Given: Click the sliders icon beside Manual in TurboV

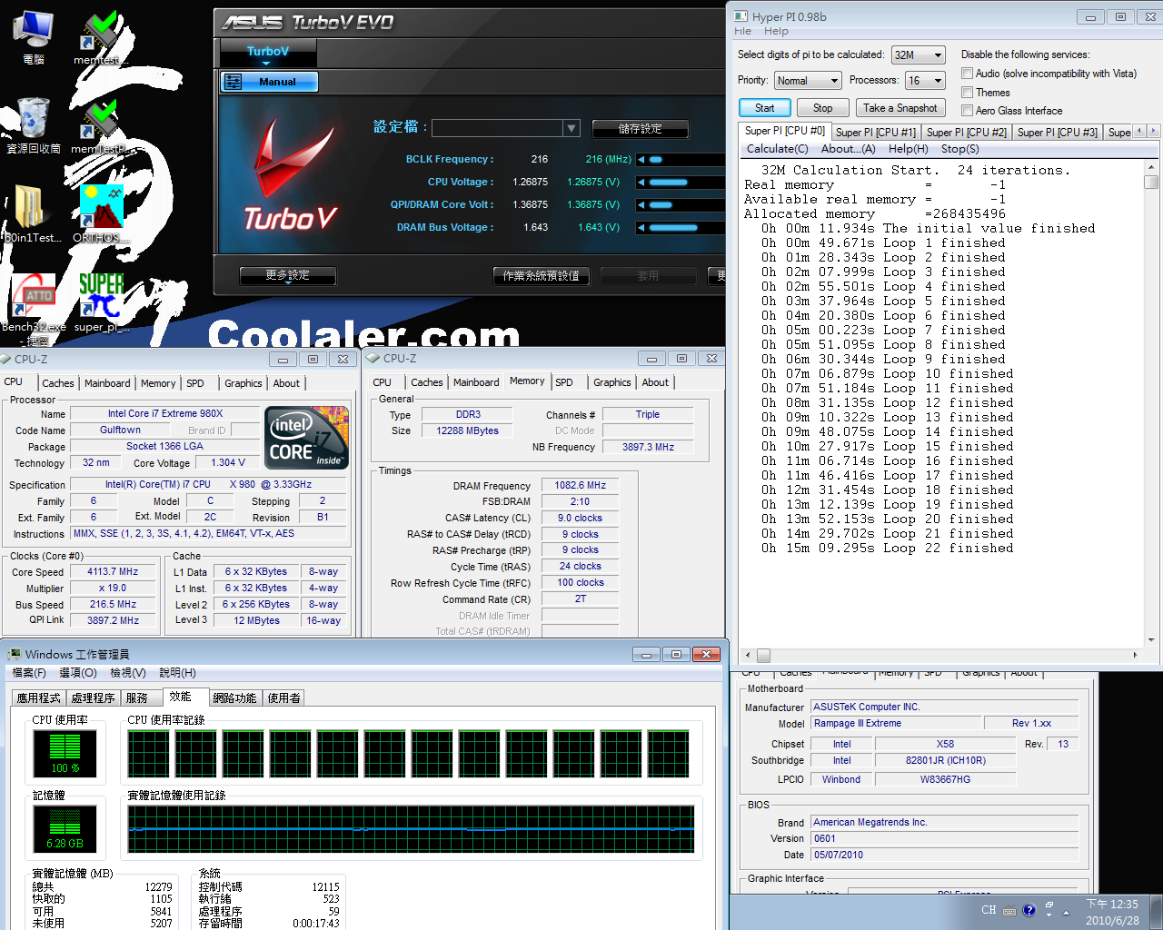Looking at the screenshot, I should [234, 82].
